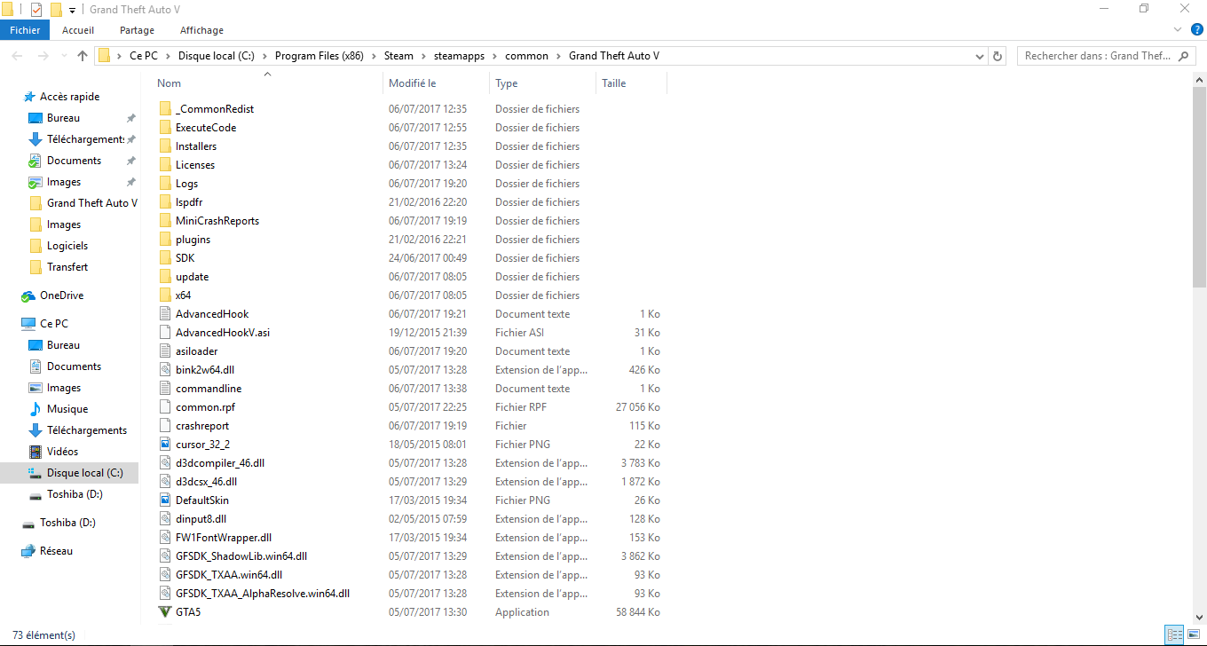Switch to the Accueil ribbon tab
The image size is (1207, 646).
[78, 30]
